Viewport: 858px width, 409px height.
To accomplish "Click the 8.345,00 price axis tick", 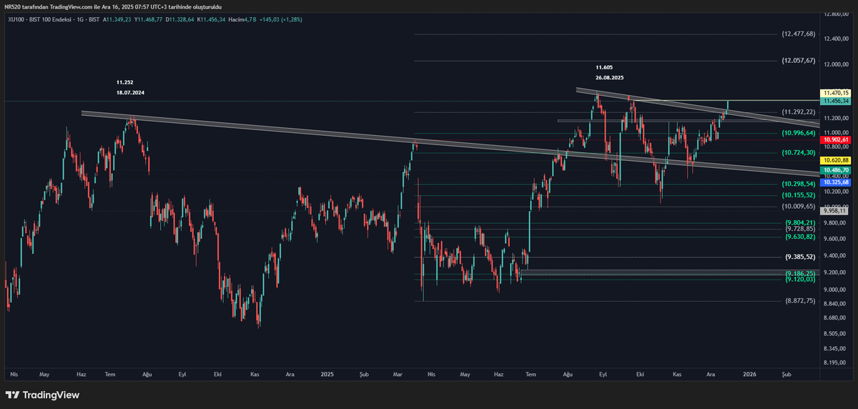I will coord(835,348).
